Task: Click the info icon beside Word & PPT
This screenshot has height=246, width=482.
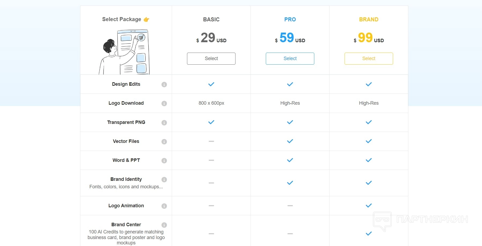Action: coord(164,161)
